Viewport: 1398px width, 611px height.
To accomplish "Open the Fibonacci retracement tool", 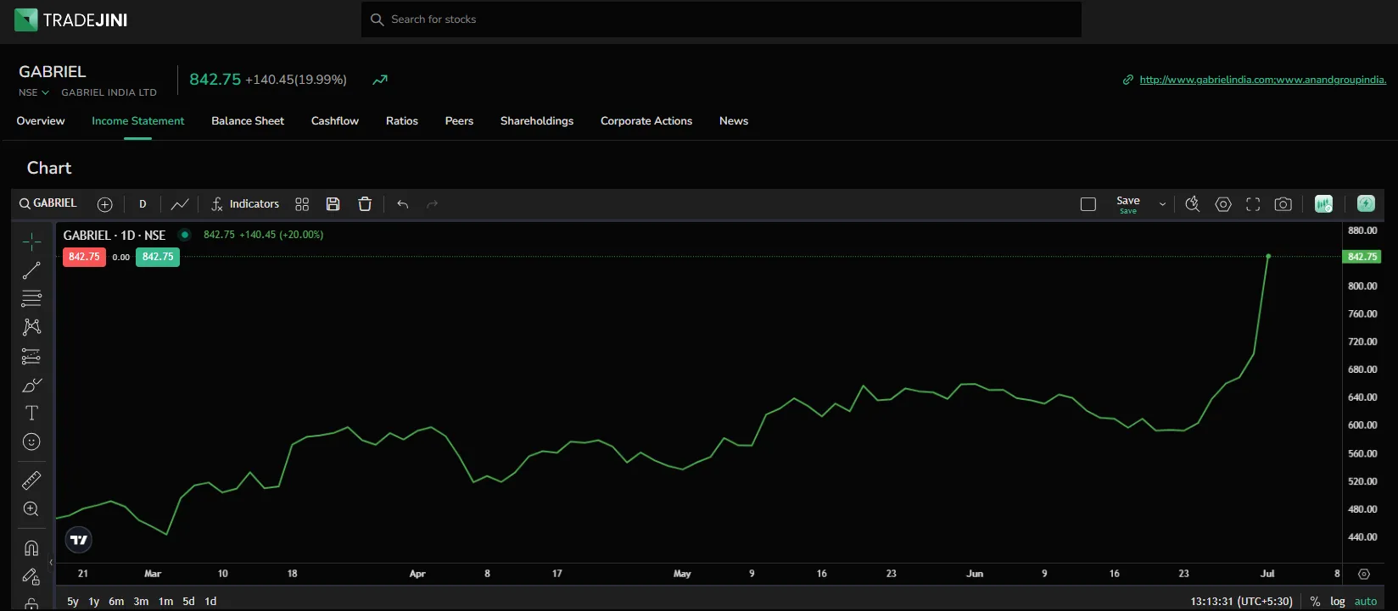I will coord(31,298).
